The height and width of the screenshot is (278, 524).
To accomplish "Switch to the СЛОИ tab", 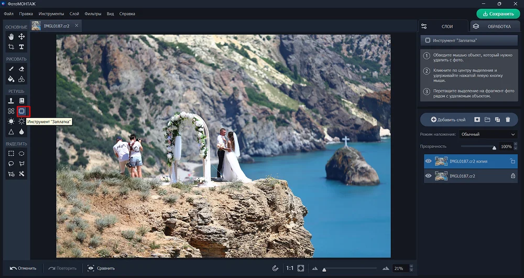I will tap(443, 26).
